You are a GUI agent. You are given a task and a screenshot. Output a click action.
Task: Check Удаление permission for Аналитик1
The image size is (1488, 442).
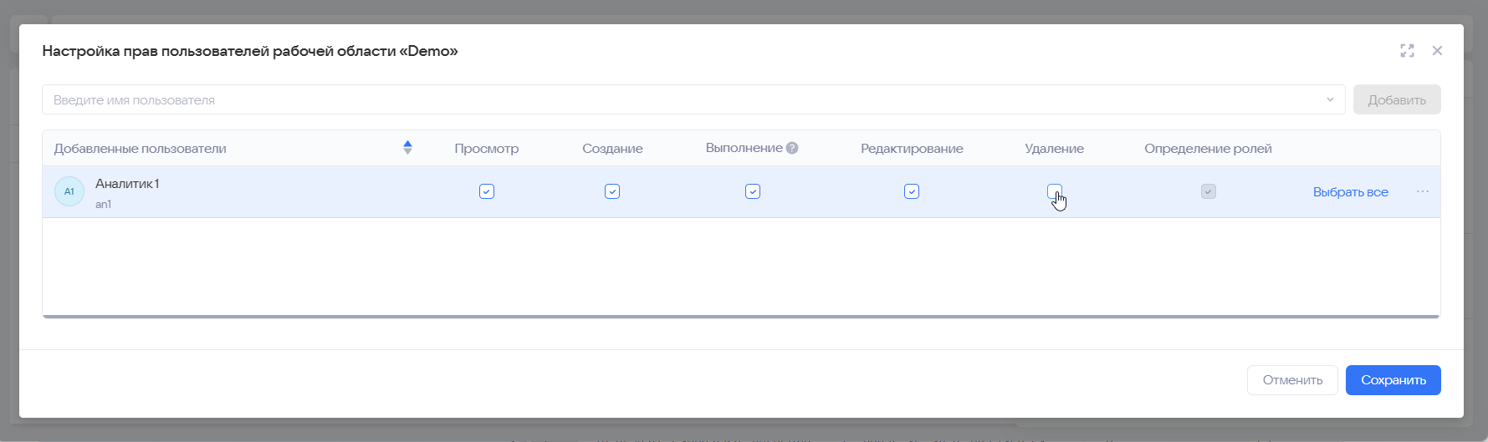coord(1055,191)
